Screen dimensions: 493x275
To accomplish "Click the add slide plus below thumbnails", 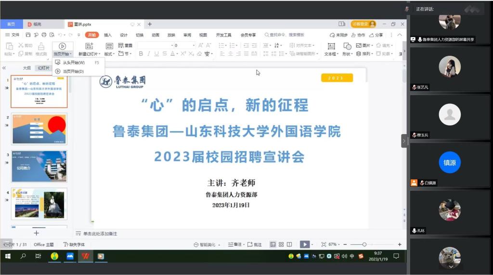I will 36,233.
